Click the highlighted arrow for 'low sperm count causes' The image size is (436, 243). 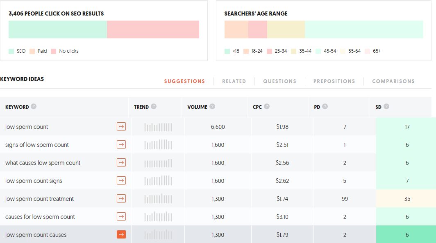pyautogui.click(x=121, y=234)
